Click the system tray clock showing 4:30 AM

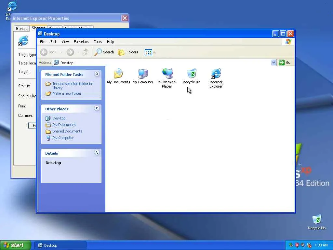coord(321,245)
